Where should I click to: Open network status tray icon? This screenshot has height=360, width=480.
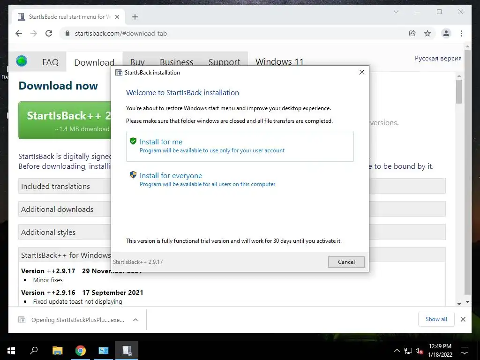coord(408,351)
